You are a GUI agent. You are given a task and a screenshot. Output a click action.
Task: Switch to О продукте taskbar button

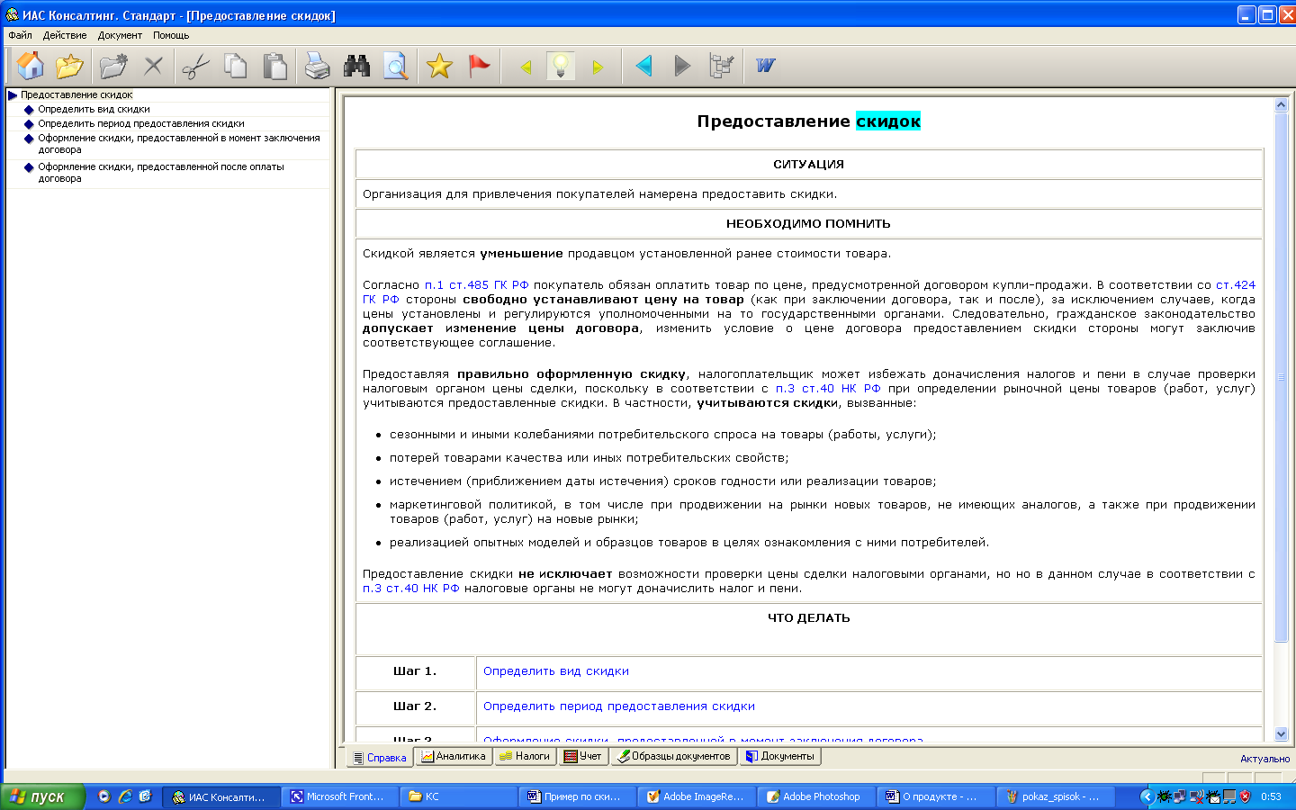point(934,796)
